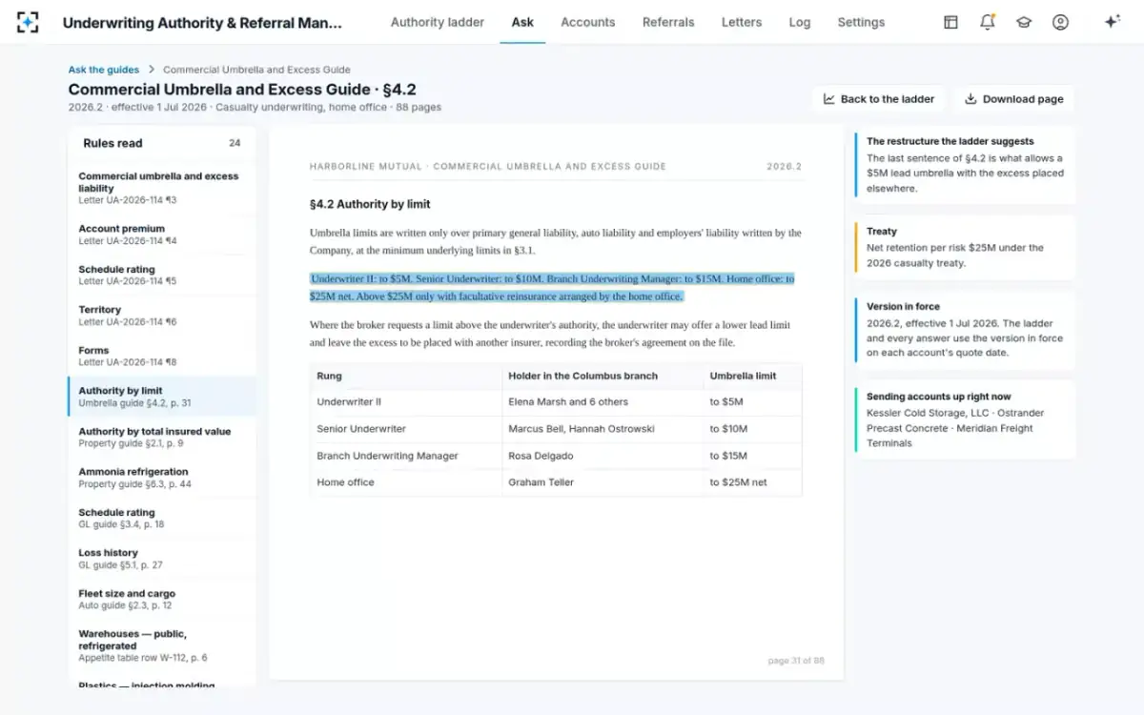1144x715 pixels.
Task: Select Commercial umbrella and excess liability rule
Action: [x=161, y=188]
